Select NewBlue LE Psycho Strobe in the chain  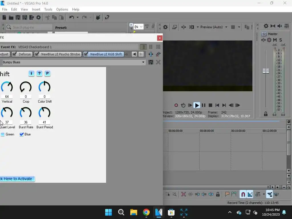[x=60, y=54]
